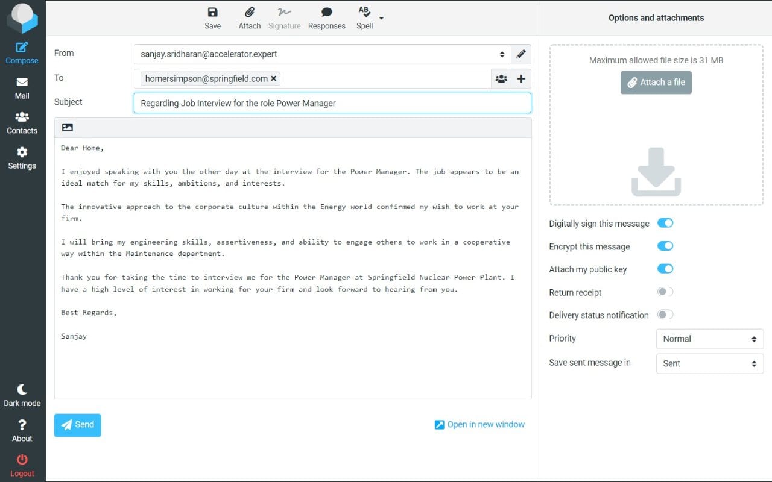The height and width of the screenshot is (482, 772).
Task: Open the spell check language dropdown arrow
Action: point(380,17)
